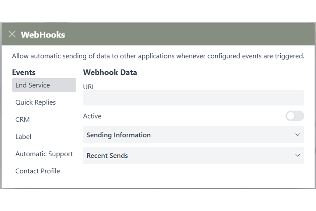Select the Label event
Screen dimensions: 316x211
[23, 137]
